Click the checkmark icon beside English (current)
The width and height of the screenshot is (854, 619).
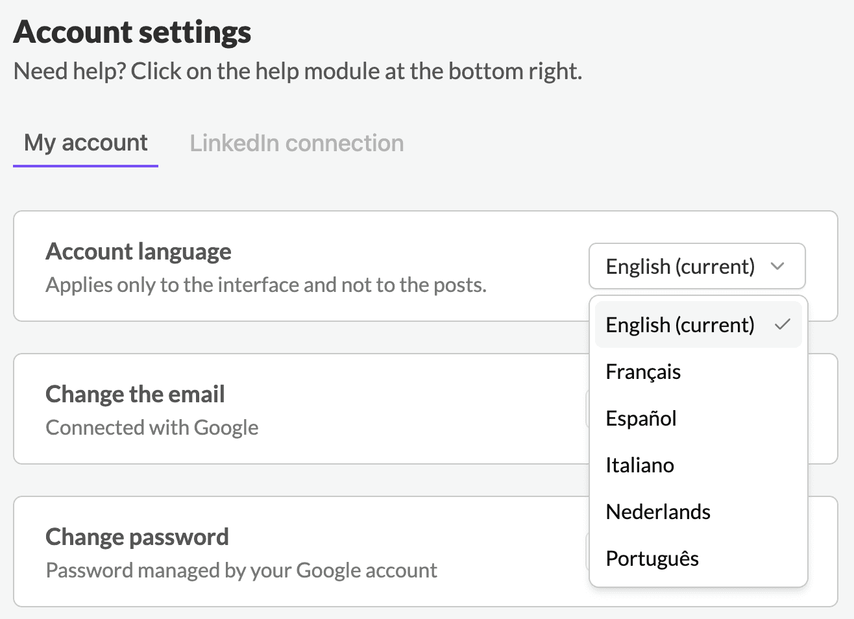[x=783, y=324]
